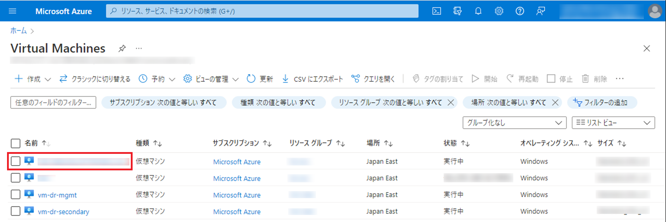Open the directory and subscription filter icon
666x222 pixels.
(x=457, y=11)
